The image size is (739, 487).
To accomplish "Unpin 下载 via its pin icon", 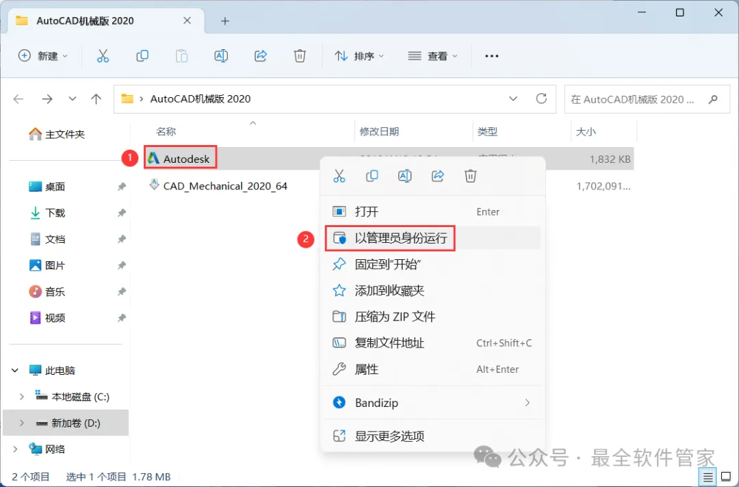I will pos(122,213).
